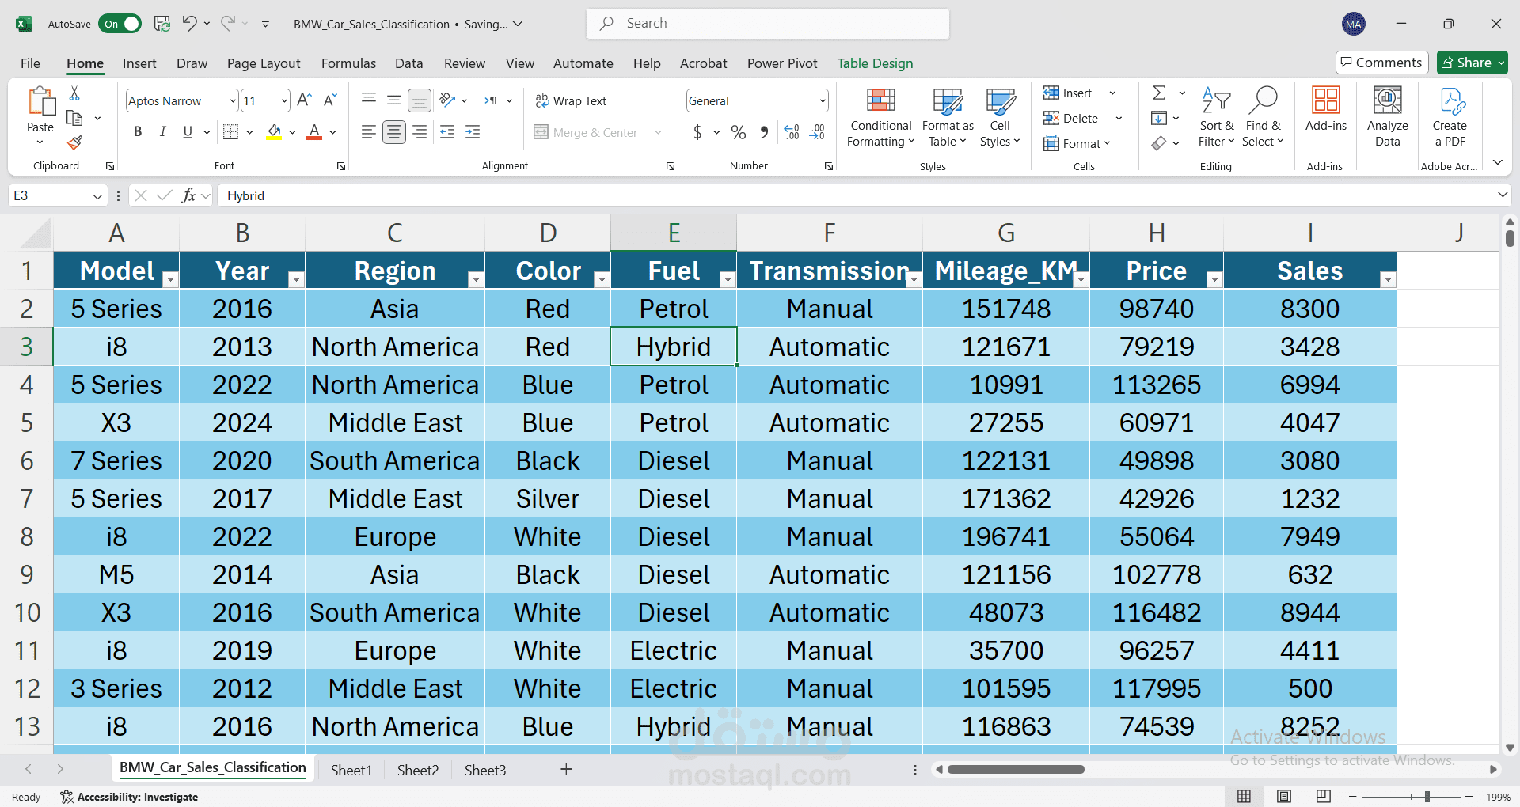
Task: Click the Percent Style icon
Action: (x=738, y=132)
